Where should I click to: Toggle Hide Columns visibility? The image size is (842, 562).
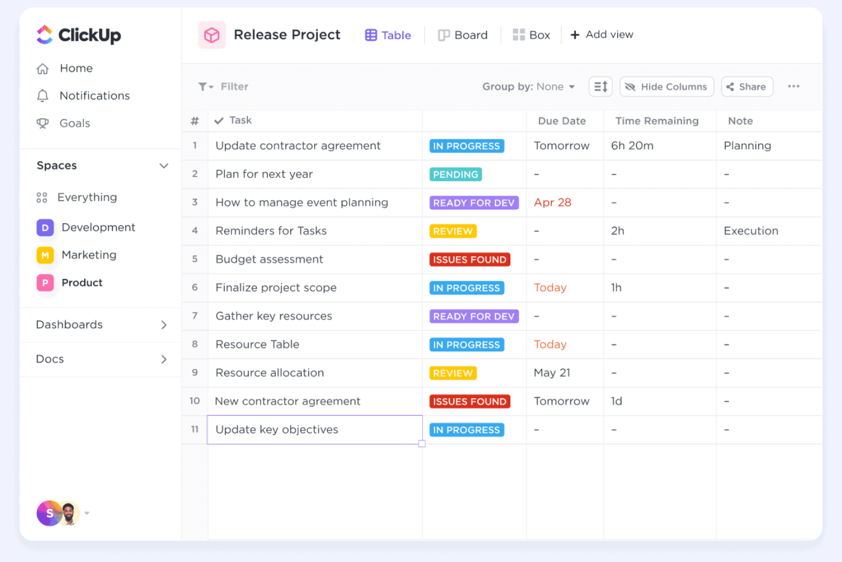click(666, 87)
